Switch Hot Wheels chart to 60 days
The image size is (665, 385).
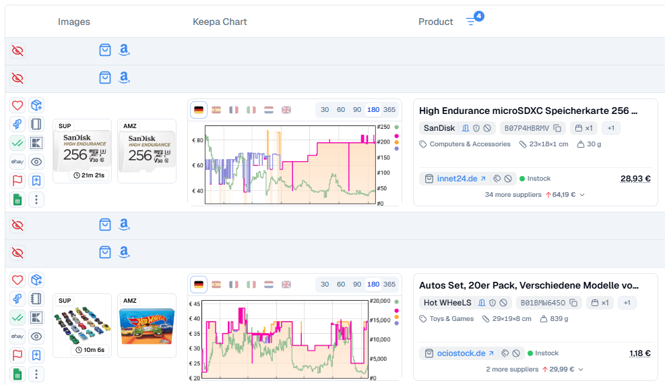tap(341, 284)
